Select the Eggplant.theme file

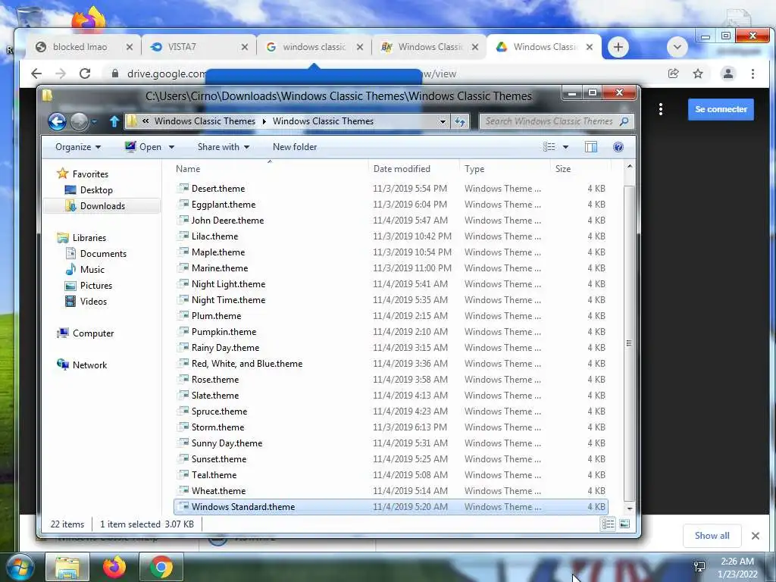391,205
